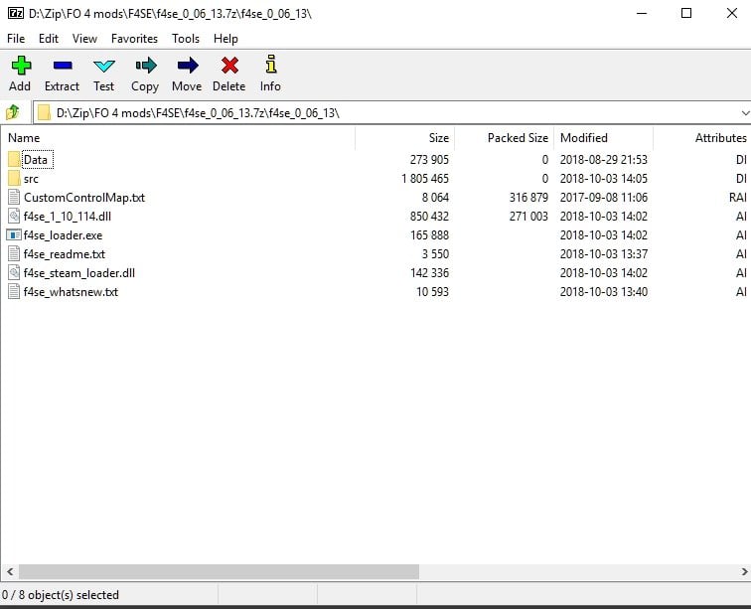Sort by Name column header
The width and height of the screenshot is (751, 609).
click(178, 138)
